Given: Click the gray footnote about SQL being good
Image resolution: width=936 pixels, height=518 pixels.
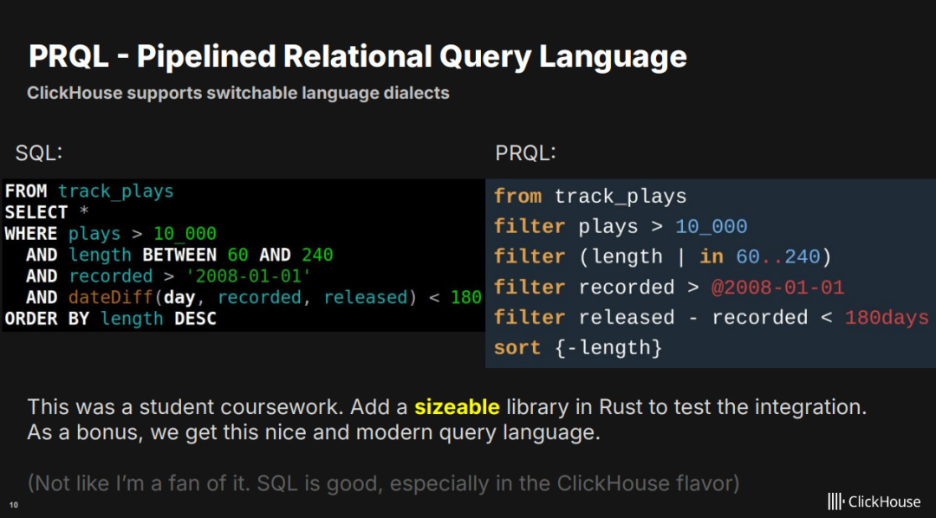Looking at the screenshot, I should click(383, 483).
